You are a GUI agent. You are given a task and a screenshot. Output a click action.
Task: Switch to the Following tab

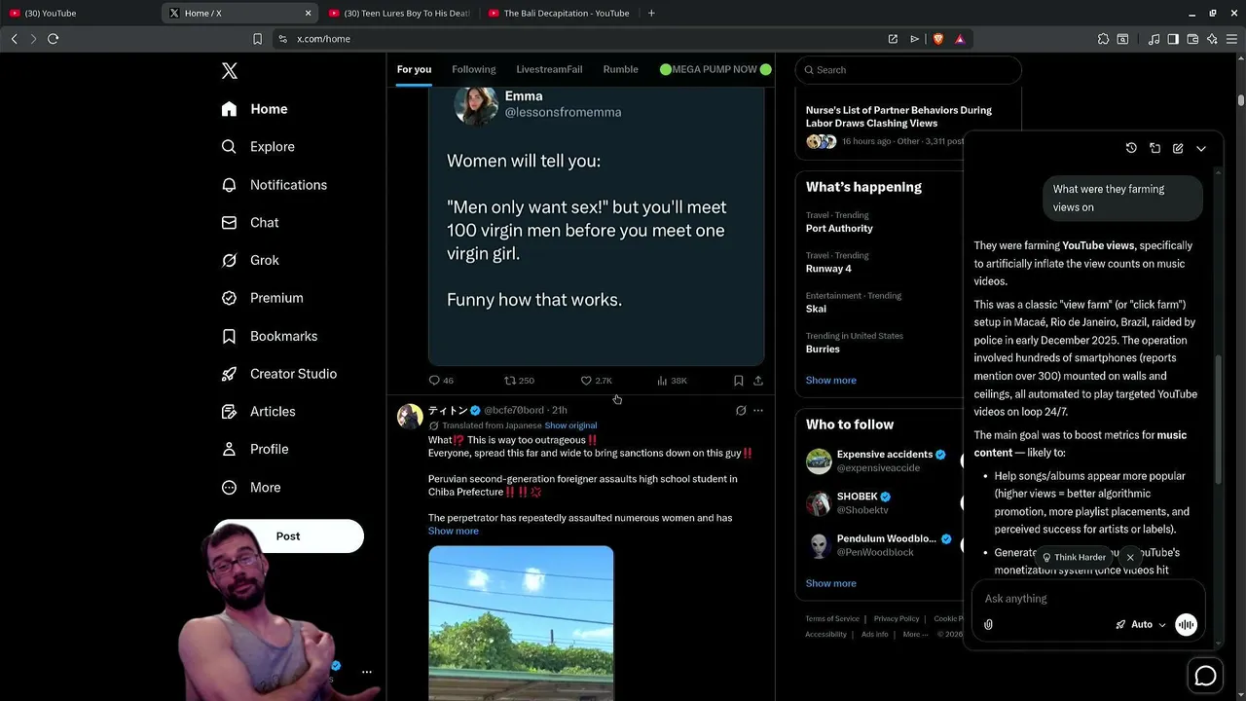[x=474, y=69]
